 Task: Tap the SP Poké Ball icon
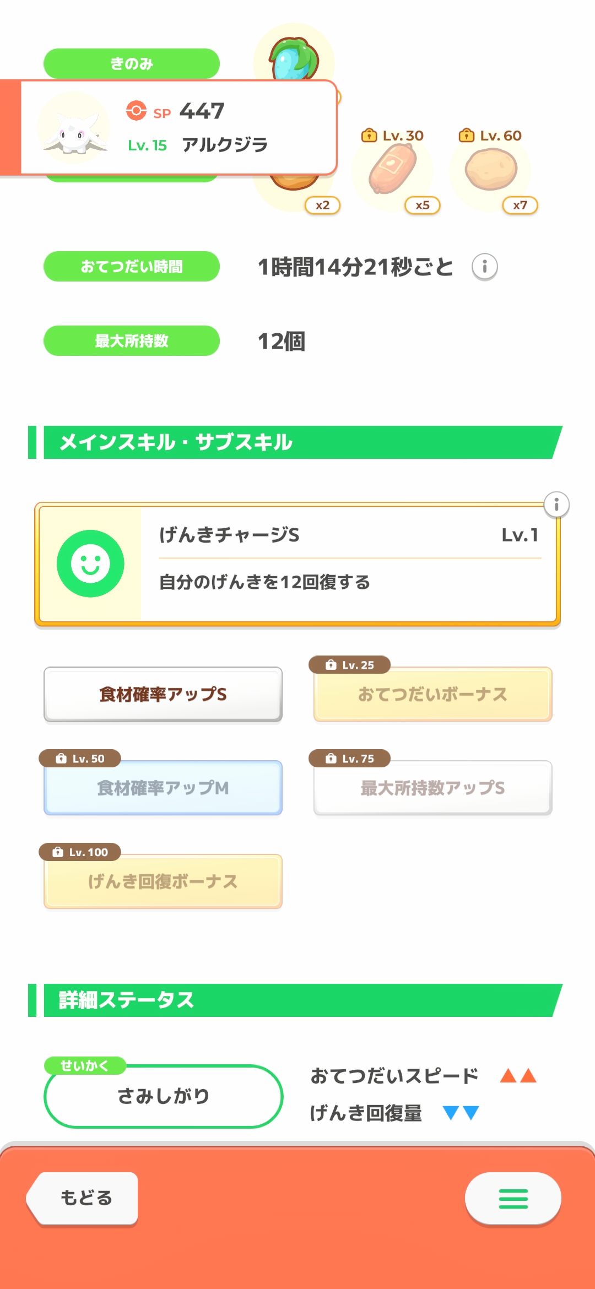coord(136,111)
